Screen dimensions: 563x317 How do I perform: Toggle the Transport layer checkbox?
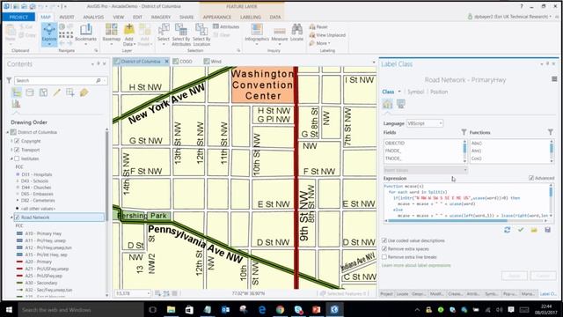[17, 150]
